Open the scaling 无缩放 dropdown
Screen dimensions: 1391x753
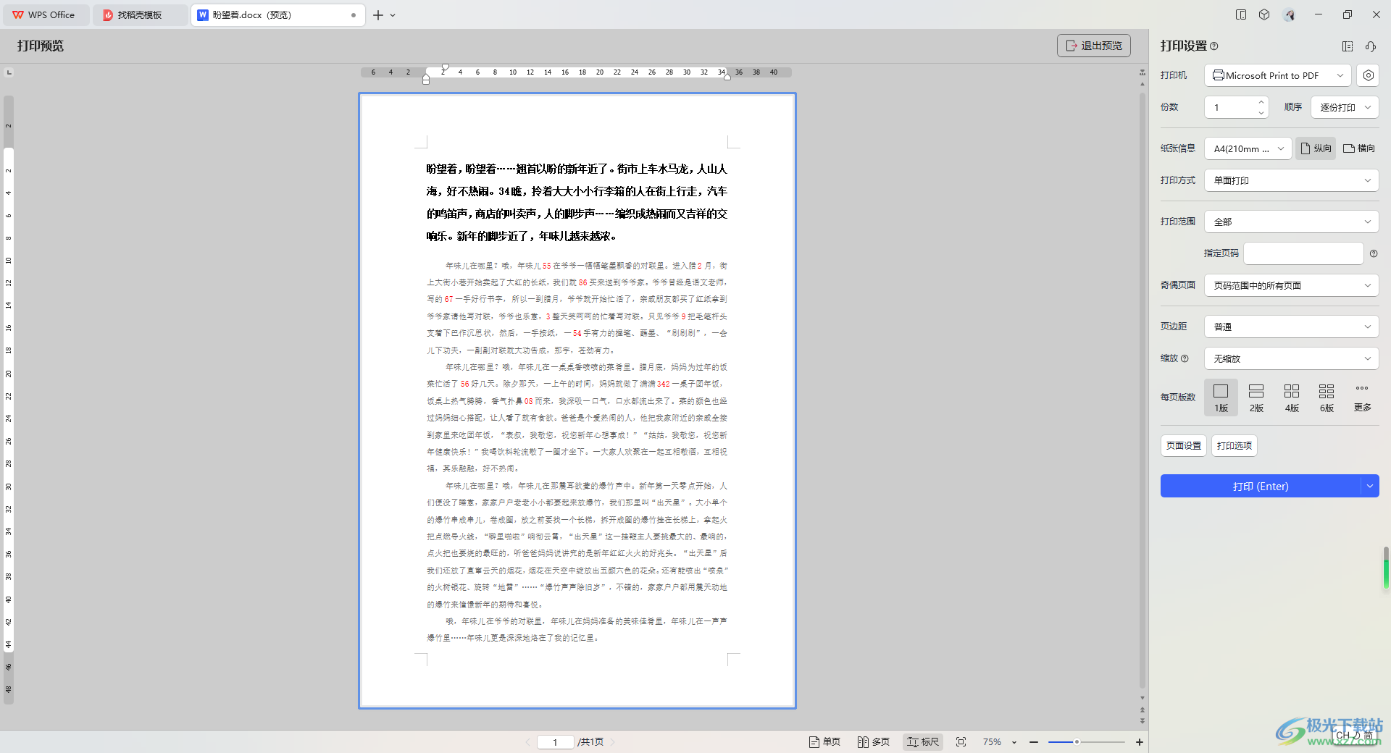(1292, 358)
